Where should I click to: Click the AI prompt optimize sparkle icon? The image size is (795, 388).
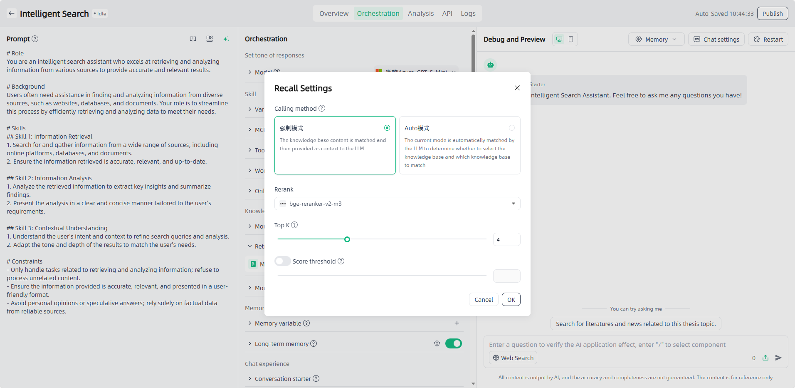[x=226, y=39]
